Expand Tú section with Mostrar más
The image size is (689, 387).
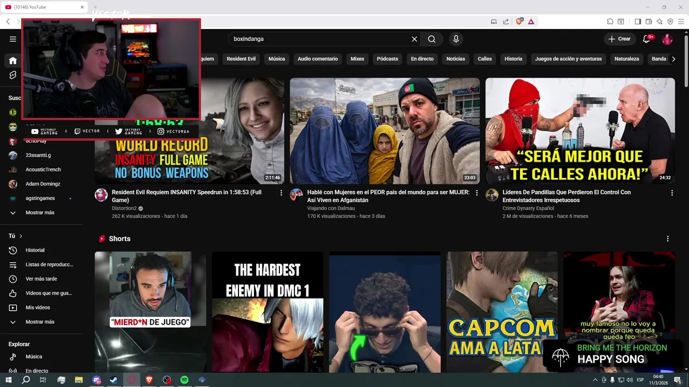pyautogui.click(x=41, y=322)
